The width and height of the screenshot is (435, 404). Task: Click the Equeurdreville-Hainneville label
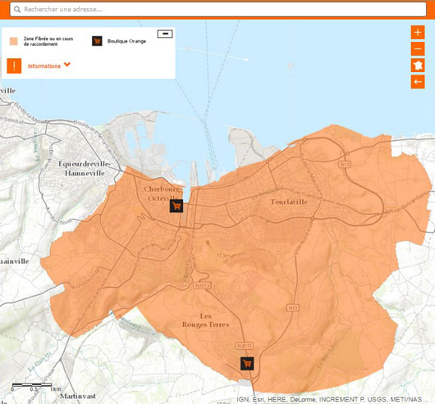[x=85, y=168]
